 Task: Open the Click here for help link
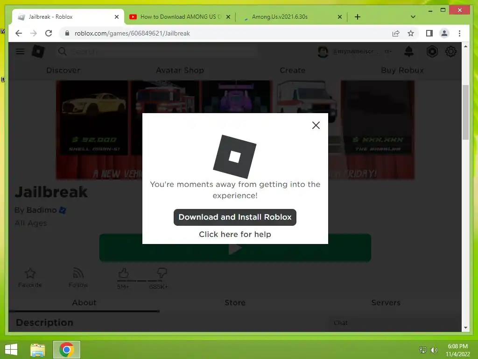[x=235, y=234]
